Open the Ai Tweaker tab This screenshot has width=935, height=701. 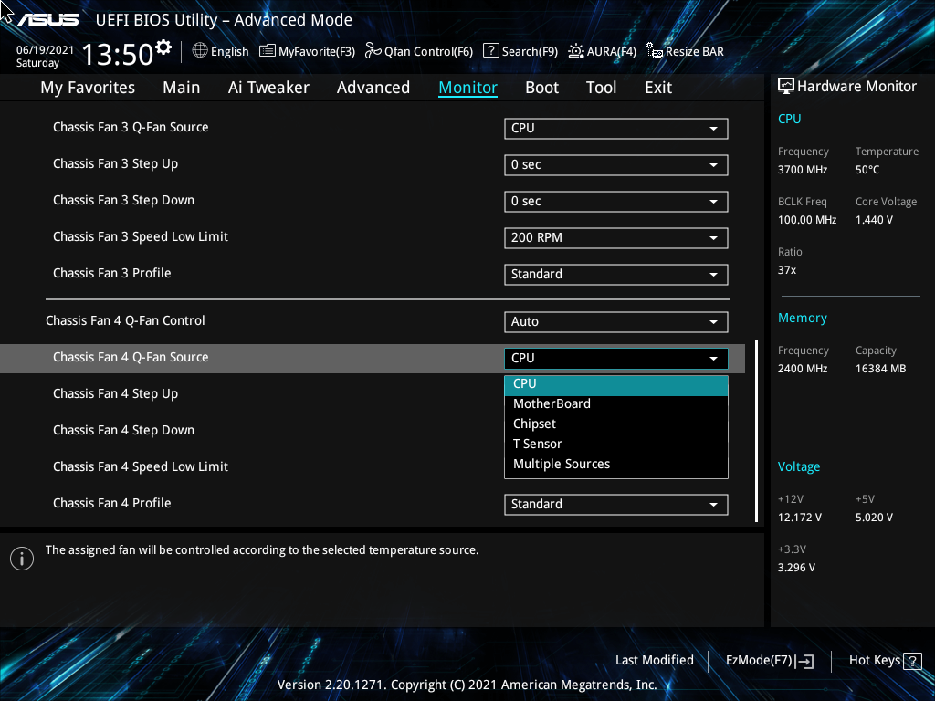(x=268, y=87)
